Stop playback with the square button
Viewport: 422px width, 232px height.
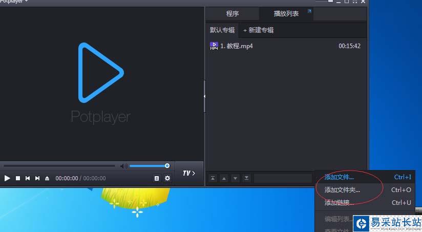pos(18,178)
